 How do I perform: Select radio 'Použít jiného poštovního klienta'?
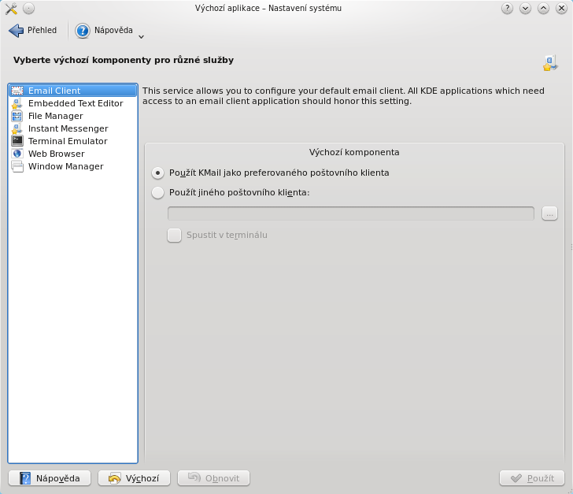(x=157, y=192)
